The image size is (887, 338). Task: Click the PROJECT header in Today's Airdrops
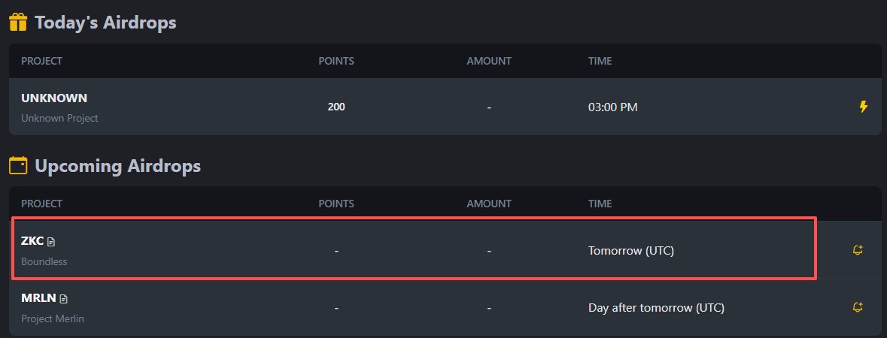[x=42, y=61]
